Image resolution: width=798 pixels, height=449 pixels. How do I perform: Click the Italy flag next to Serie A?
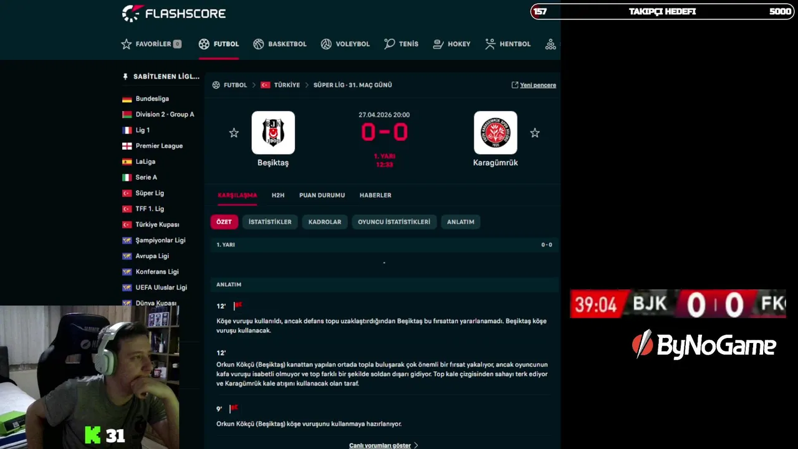tap(127, 178)
